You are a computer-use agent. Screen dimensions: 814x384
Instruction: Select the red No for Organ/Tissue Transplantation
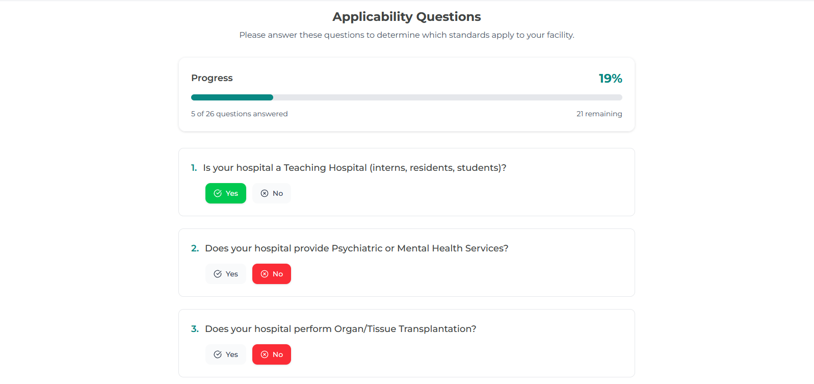pyautogui.click(x=272, y=354)
